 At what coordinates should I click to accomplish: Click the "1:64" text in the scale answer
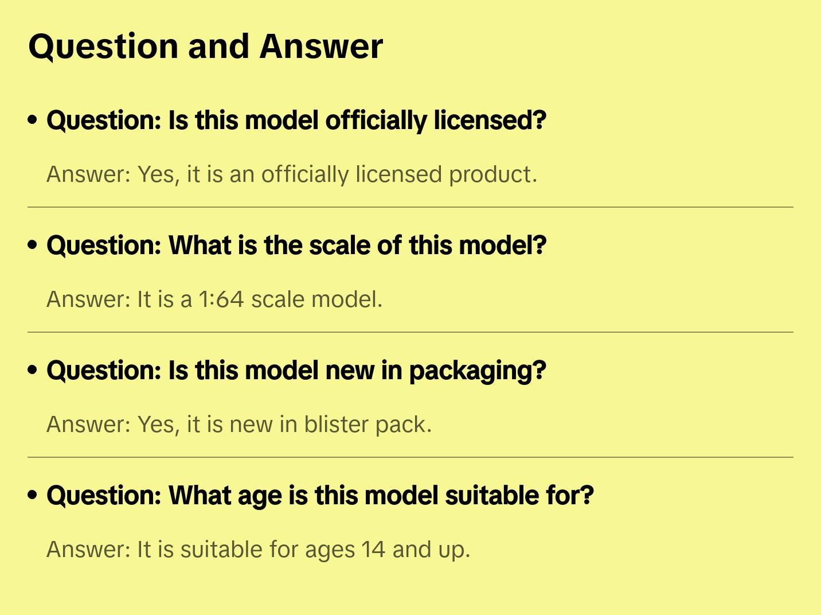(221, 299)
